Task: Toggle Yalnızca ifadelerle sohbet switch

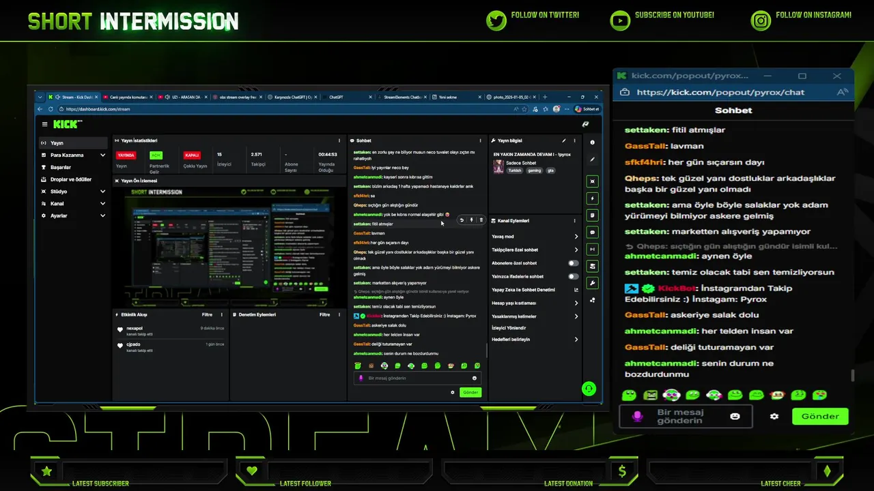Action: point(574,276)
